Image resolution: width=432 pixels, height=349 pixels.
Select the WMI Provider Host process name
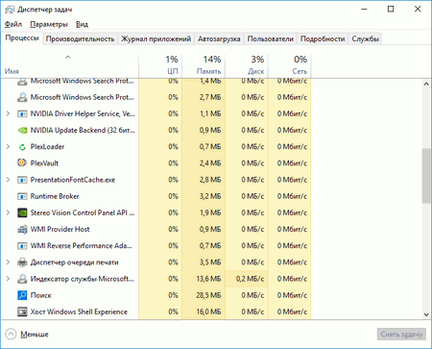(60, 229)
